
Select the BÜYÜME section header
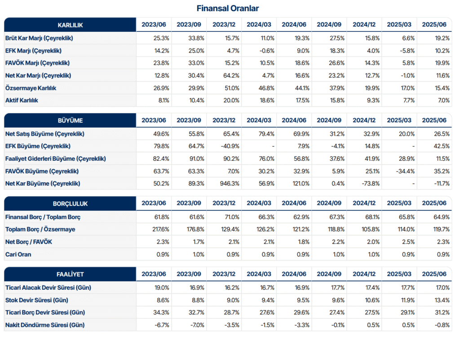point(70,120)
